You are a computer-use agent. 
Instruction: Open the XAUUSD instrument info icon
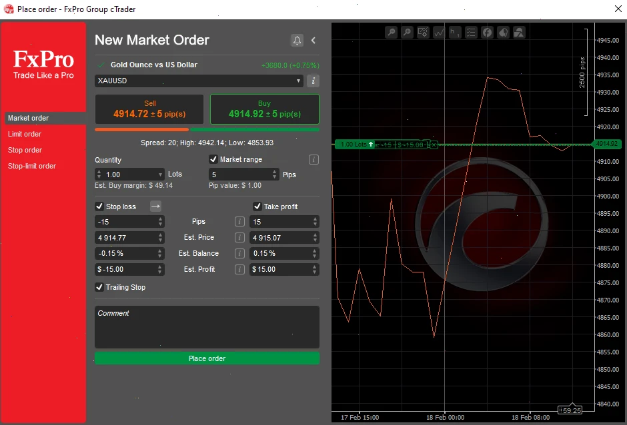[312, 81]
